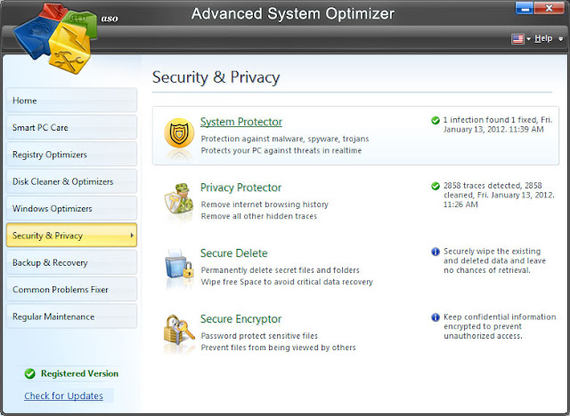The height and width of the screenshot is (416, 570).
Task: Click the blue info icon for Secure Encryptor
Action: click(x=436, y=317)
